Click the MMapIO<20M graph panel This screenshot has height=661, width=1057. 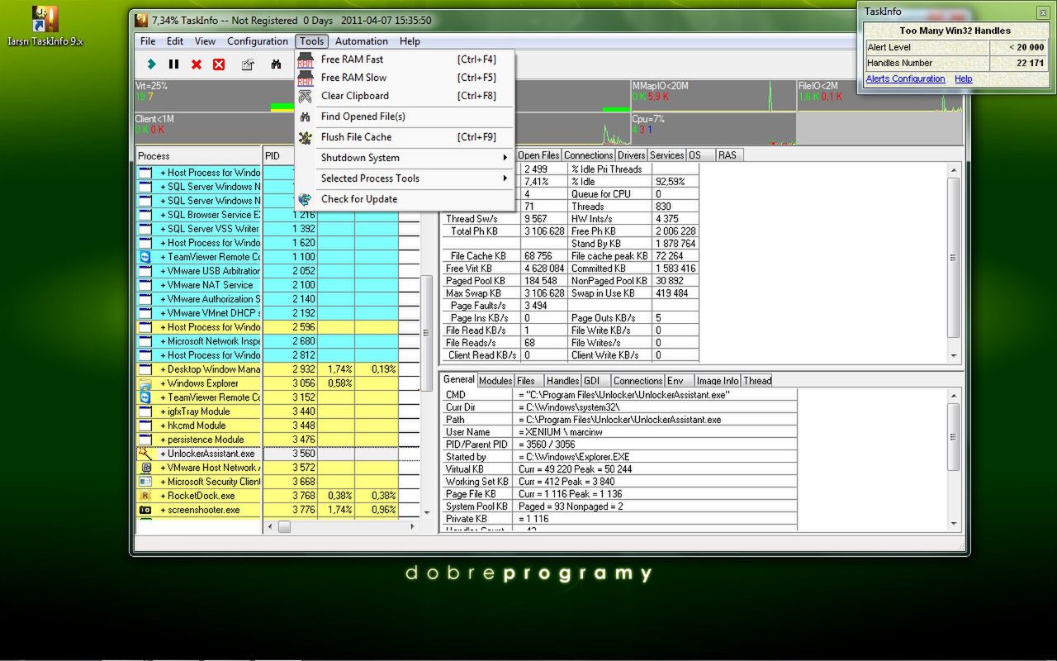(x=713, y=96)
